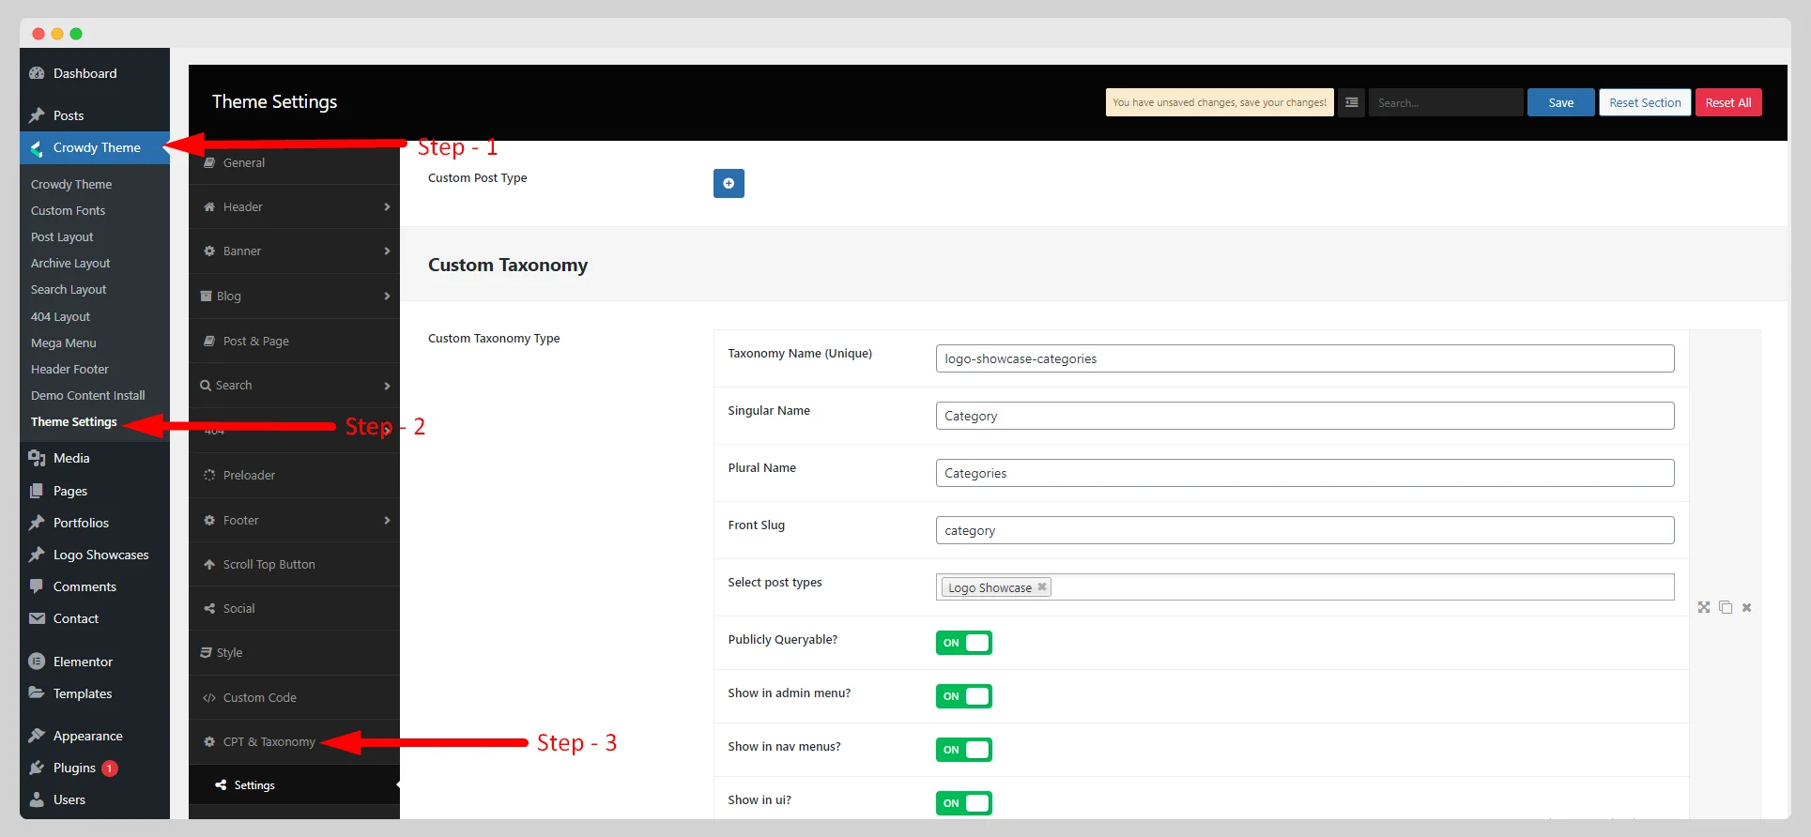Select the Settings sub-item under CPT & Taxonomy

(294, 785)
